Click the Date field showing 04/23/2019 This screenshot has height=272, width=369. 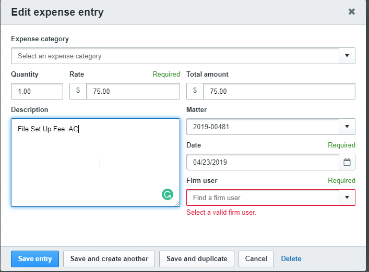click(263, 162)
